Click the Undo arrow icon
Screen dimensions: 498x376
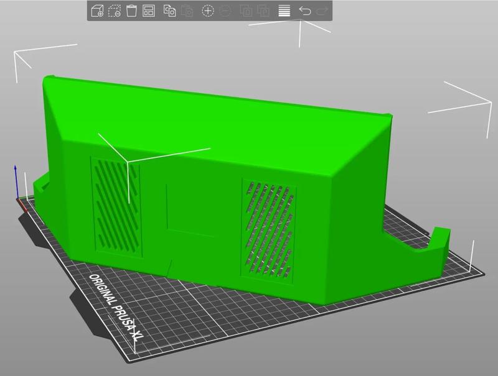pyautogui.click(x=305, y=11)
